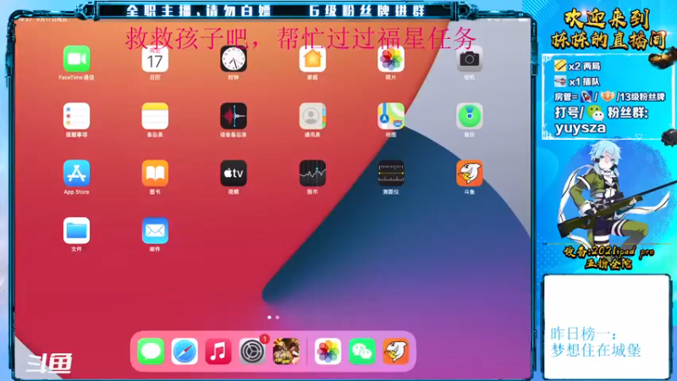Open the Measure app

[x=391, y=174]
